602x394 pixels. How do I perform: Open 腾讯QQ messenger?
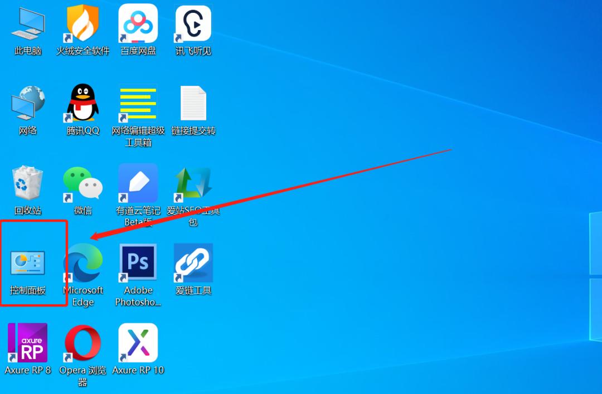point(82,103)
